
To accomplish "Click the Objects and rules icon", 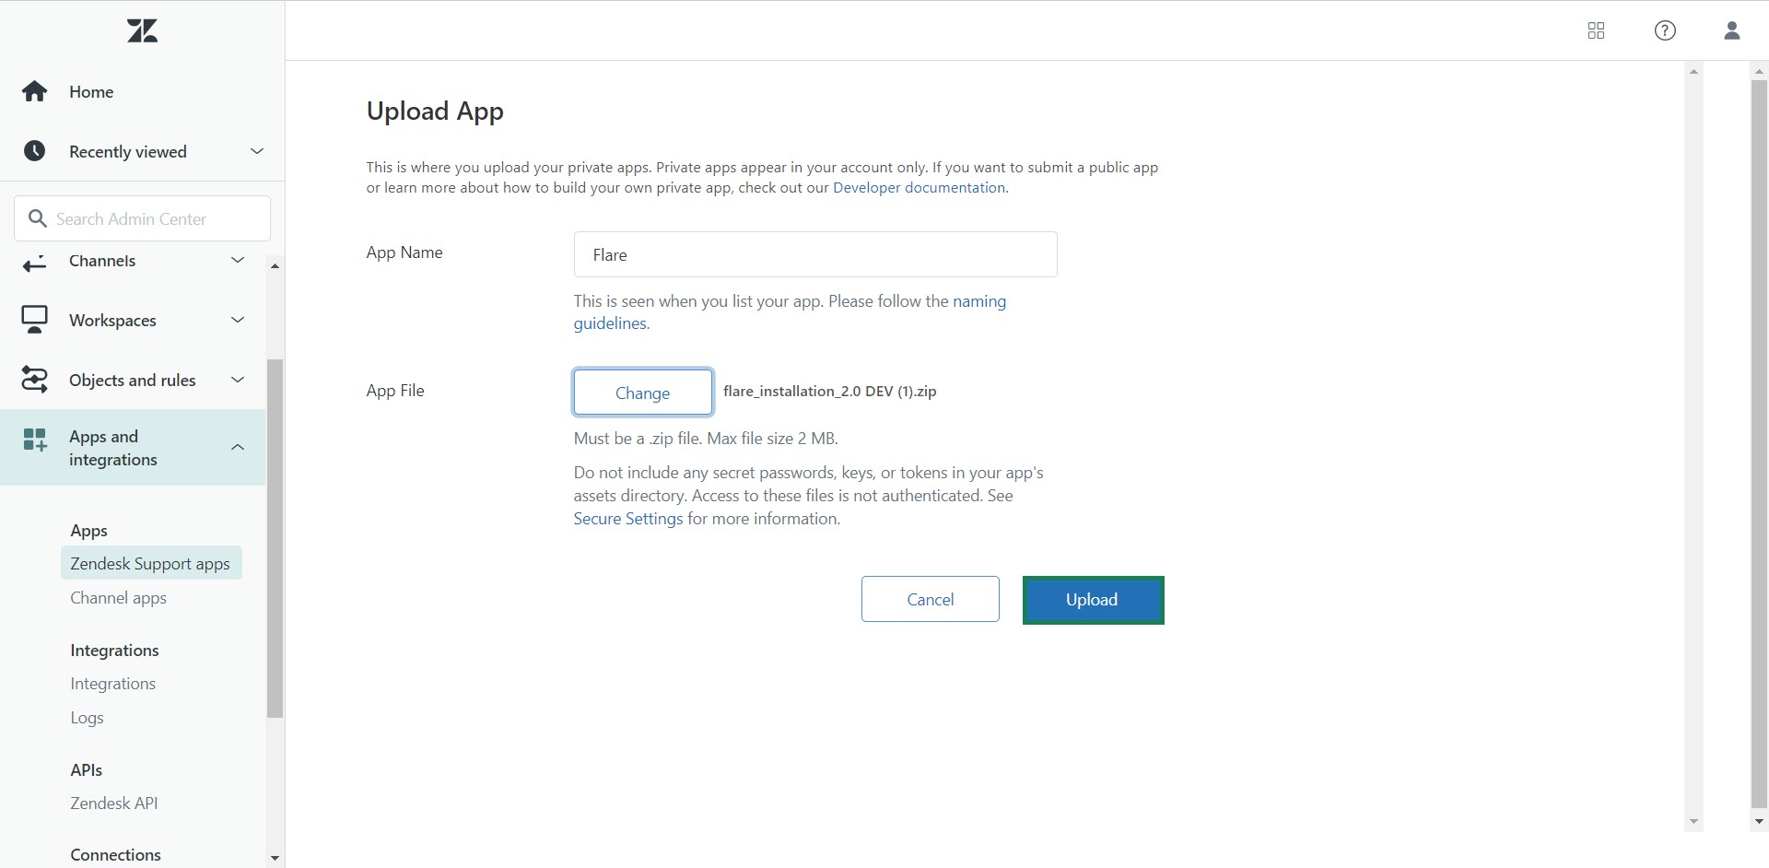I will coord(35,380).
